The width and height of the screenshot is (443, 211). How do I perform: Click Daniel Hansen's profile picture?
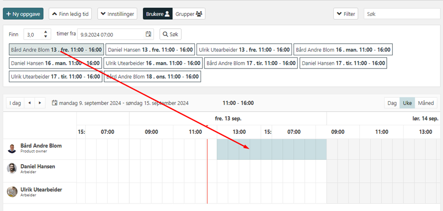12,169
